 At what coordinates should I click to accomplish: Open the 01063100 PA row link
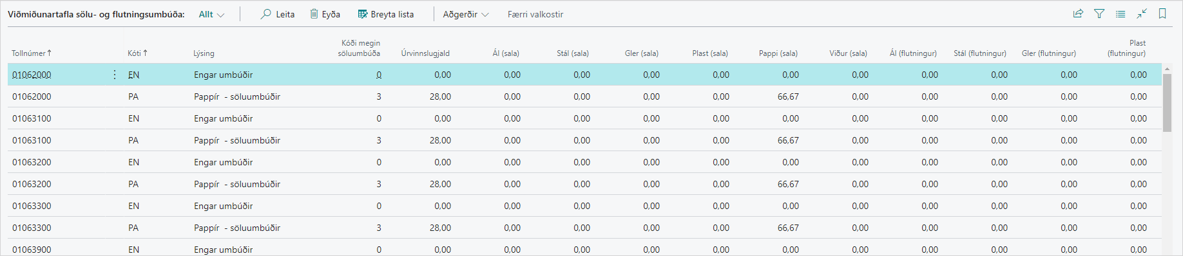[32, 140]
